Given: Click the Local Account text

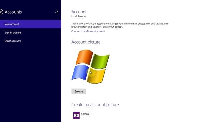Looking at the screenshot, I should tap(79, 16).
